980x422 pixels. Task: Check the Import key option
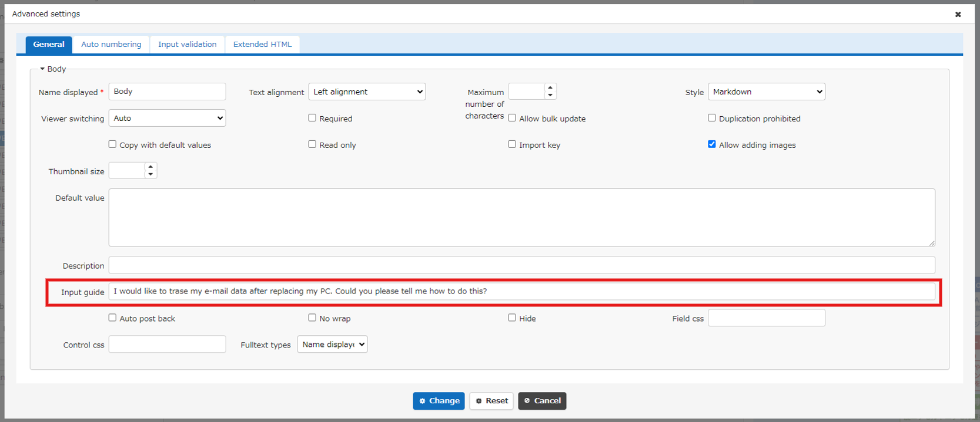click(x=512, y=144)
